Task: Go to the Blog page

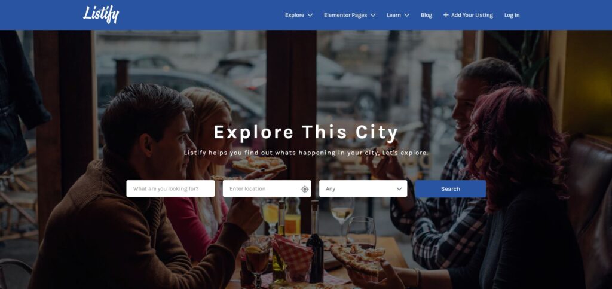Action: pos(426,15)
